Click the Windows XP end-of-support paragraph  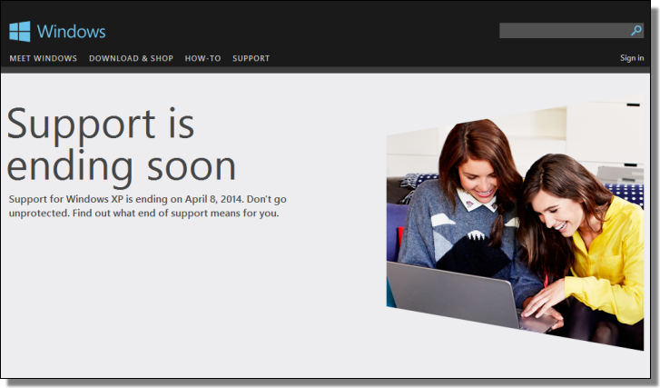[147, 206]
